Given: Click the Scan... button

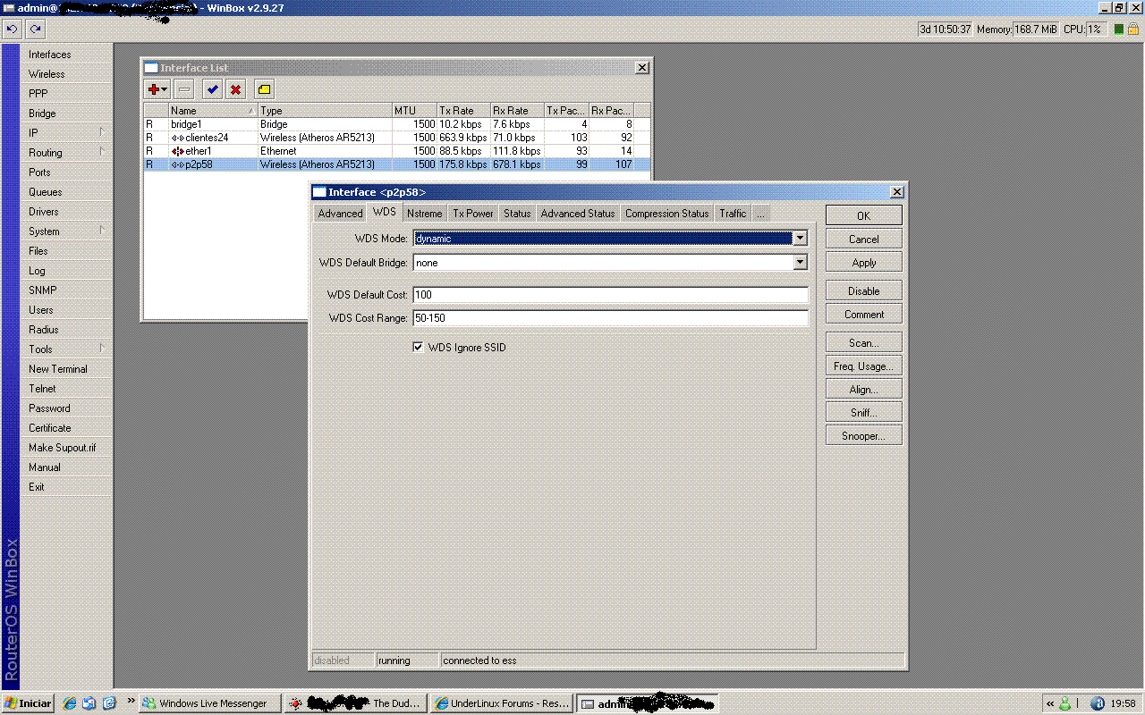Looking at the screenshot, I should tap(863, 343).
